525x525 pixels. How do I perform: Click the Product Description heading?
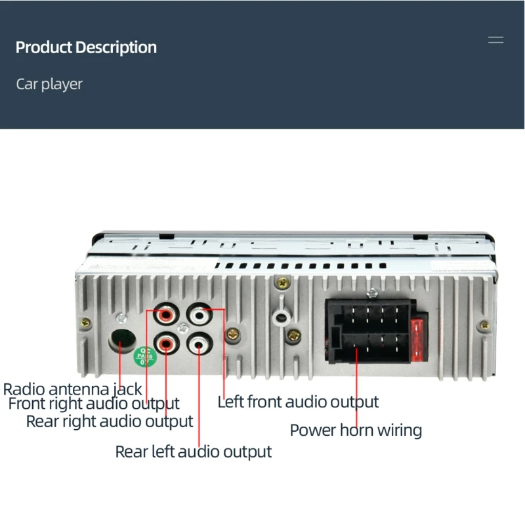86,47
